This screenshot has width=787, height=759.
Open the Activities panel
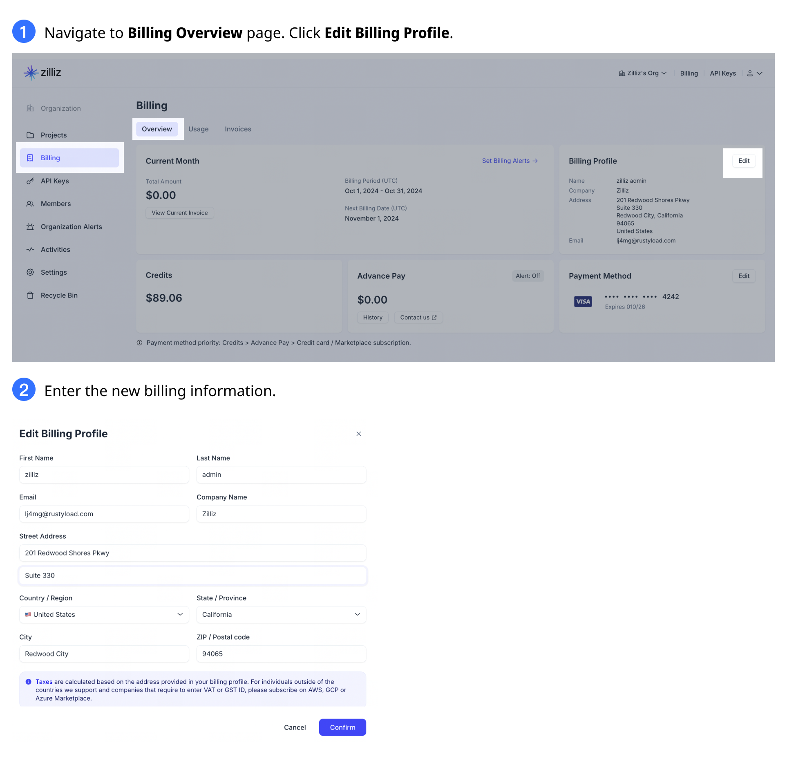(55, 249)
